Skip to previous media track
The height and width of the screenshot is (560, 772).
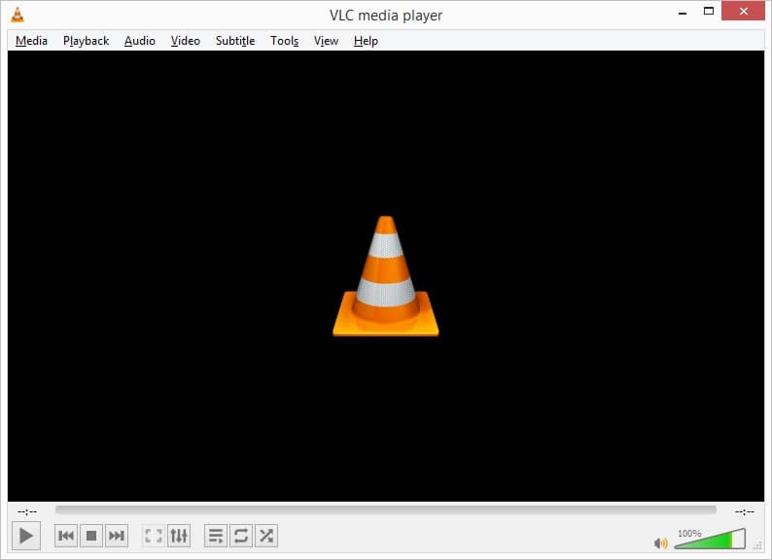66,536
